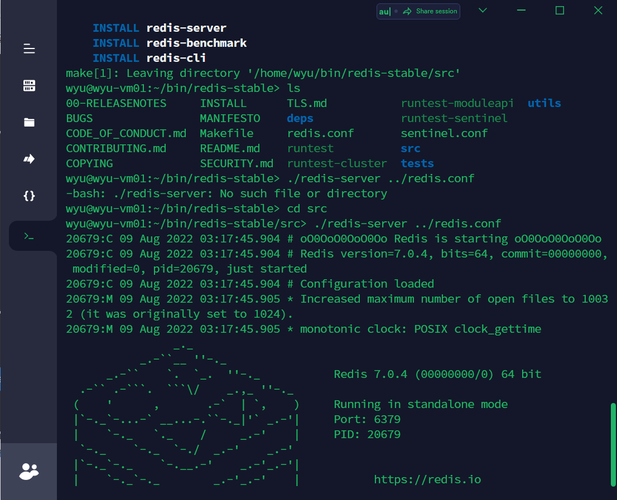Click 'Running in standalone mode' text
The width and height of the screenshot is (617, 500).
coord(421,405)
